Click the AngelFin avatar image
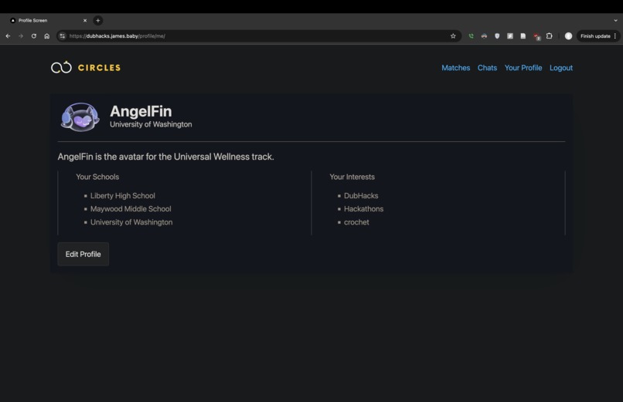Screen dimensions: 623x402 tap(80, 117)
